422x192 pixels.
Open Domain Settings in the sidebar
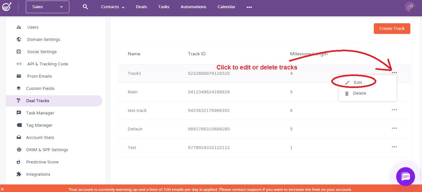coord(43,40)
